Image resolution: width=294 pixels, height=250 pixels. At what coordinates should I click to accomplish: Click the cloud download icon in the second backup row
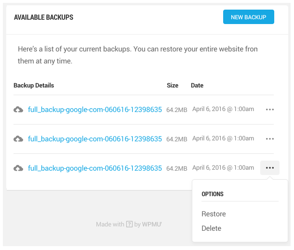[18, 139]
